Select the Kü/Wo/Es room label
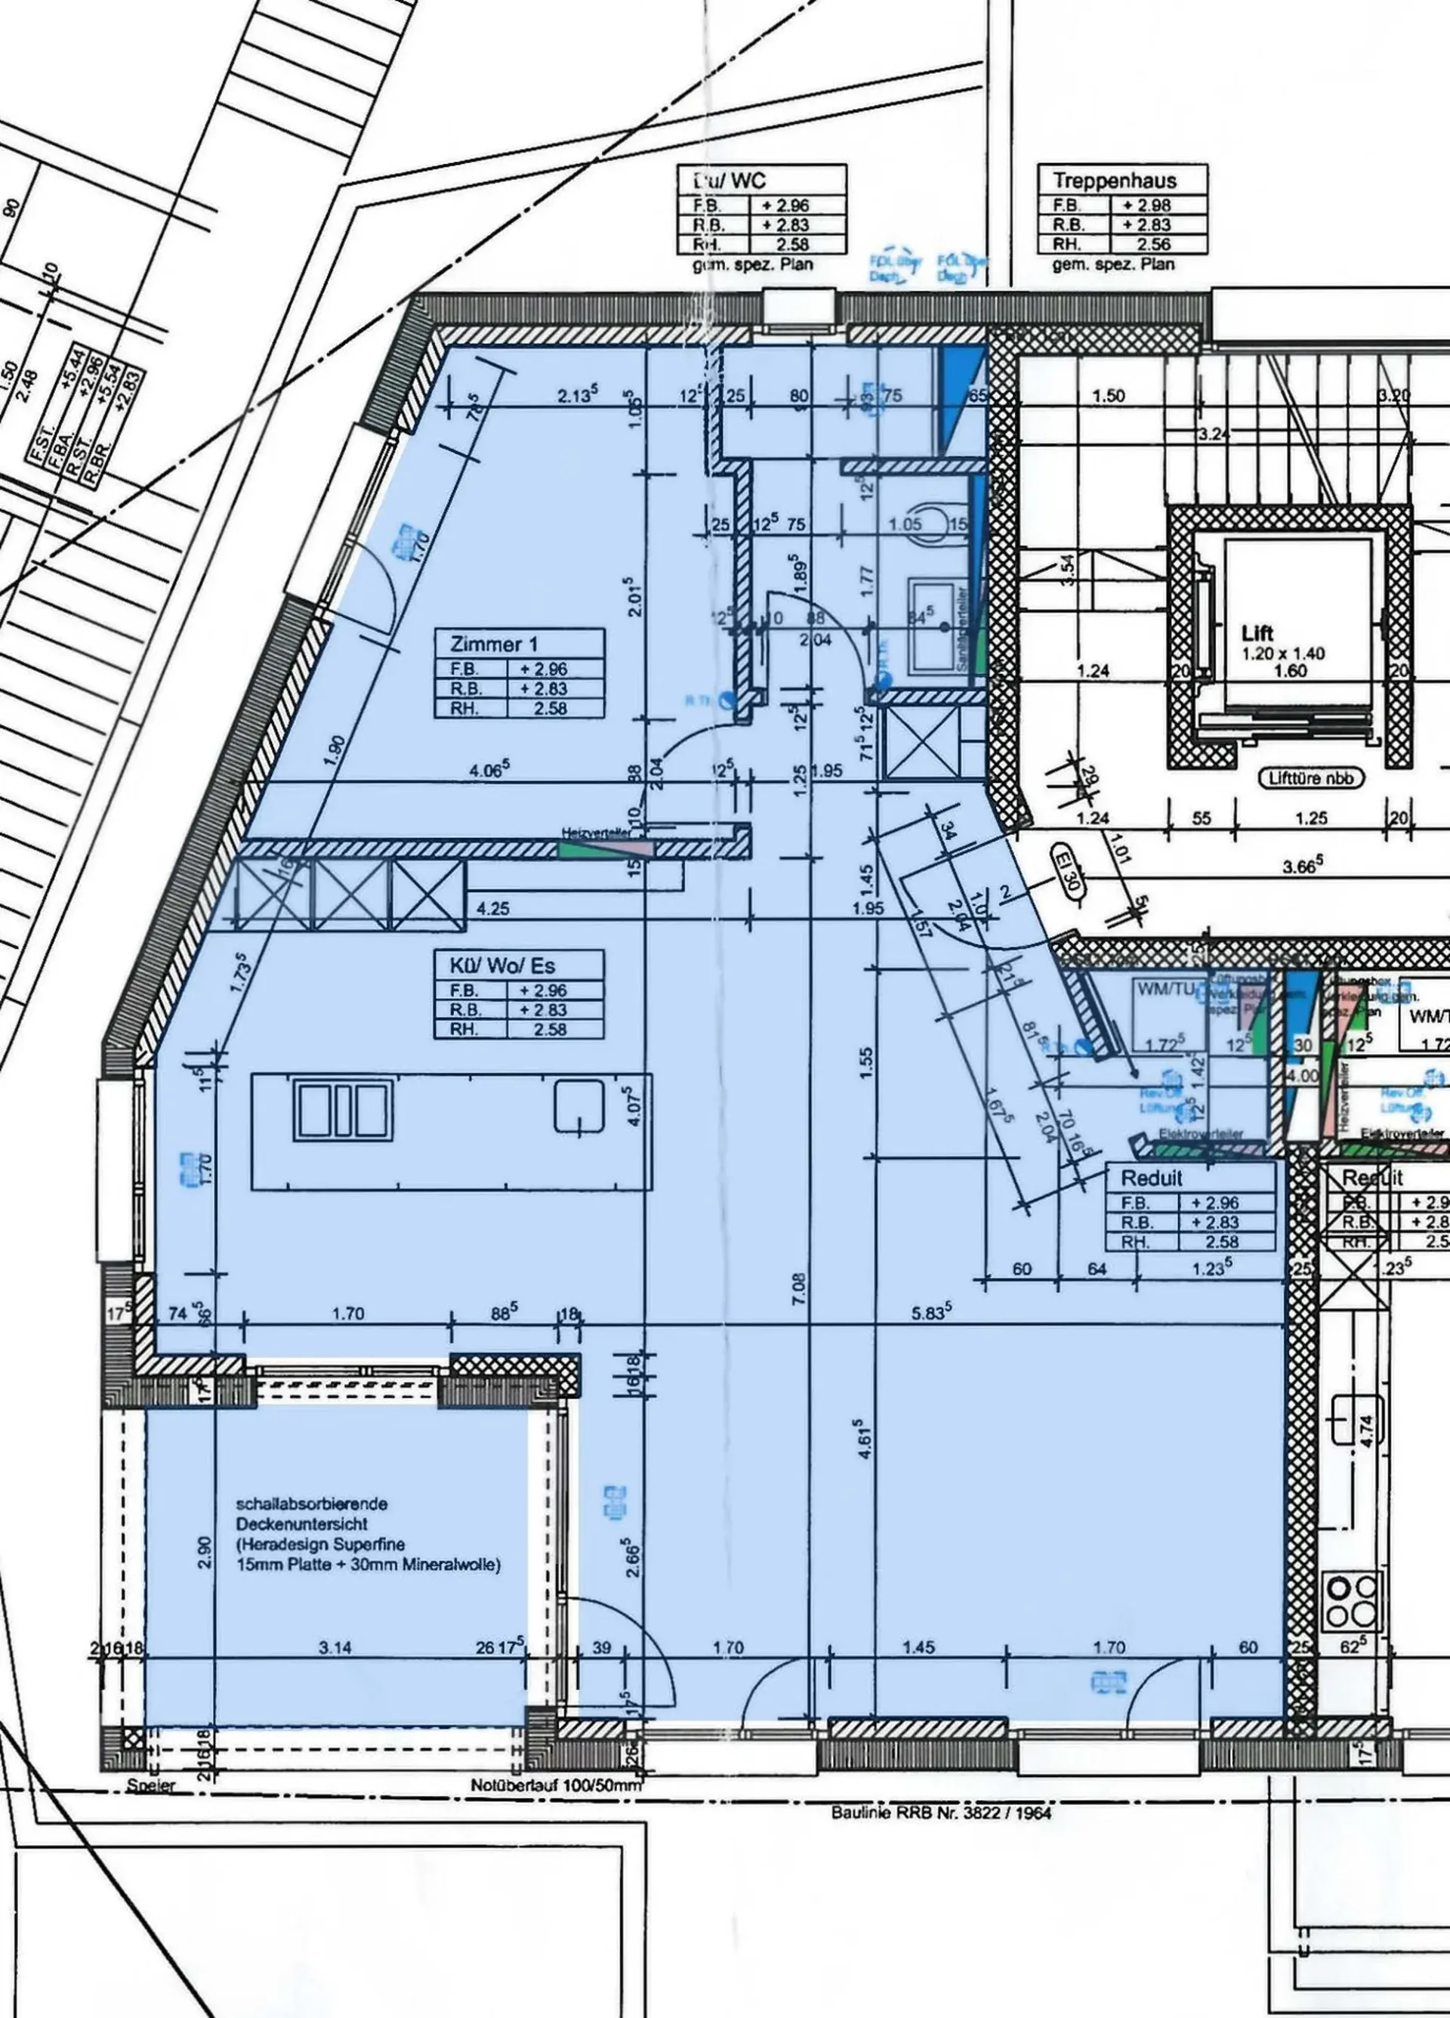Viewport: 1450px width, 2018px height. pos(520,994)
